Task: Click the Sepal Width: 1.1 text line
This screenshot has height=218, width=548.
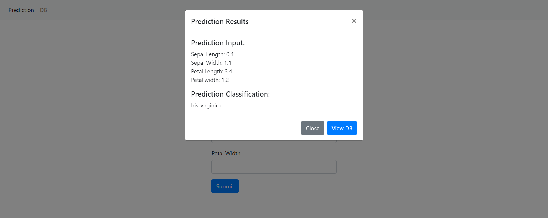Action: [x=211, y=63]
